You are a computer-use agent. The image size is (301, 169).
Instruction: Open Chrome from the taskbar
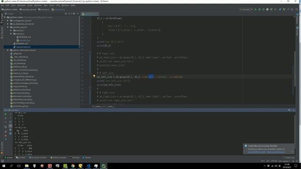pos(73,166)
